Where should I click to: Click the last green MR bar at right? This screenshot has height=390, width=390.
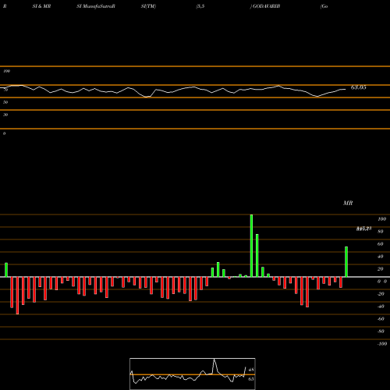(346, 262)
